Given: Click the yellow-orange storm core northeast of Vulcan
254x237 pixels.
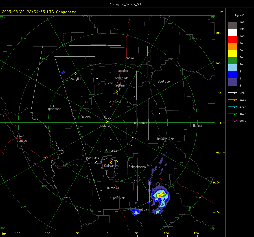Looking at the screenshot, I should (x=161, y=194).
